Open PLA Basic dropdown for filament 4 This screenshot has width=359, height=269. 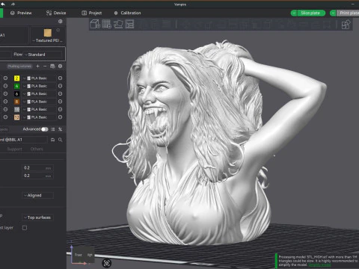coord(39,86)
